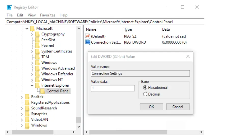The image size is (227, 137).
Task: Click the tree pane vertical scrollbar thumb
Action: tap(79, 120)
